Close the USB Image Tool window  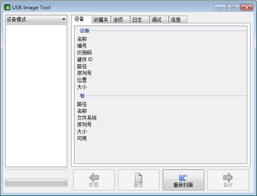pyautogui.click(x=247, y=8)
